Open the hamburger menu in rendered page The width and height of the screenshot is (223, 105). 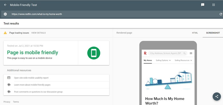click(x=191, y=53)
